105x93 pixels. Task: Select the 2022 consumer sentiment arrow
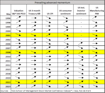click(x=66, y=82)
